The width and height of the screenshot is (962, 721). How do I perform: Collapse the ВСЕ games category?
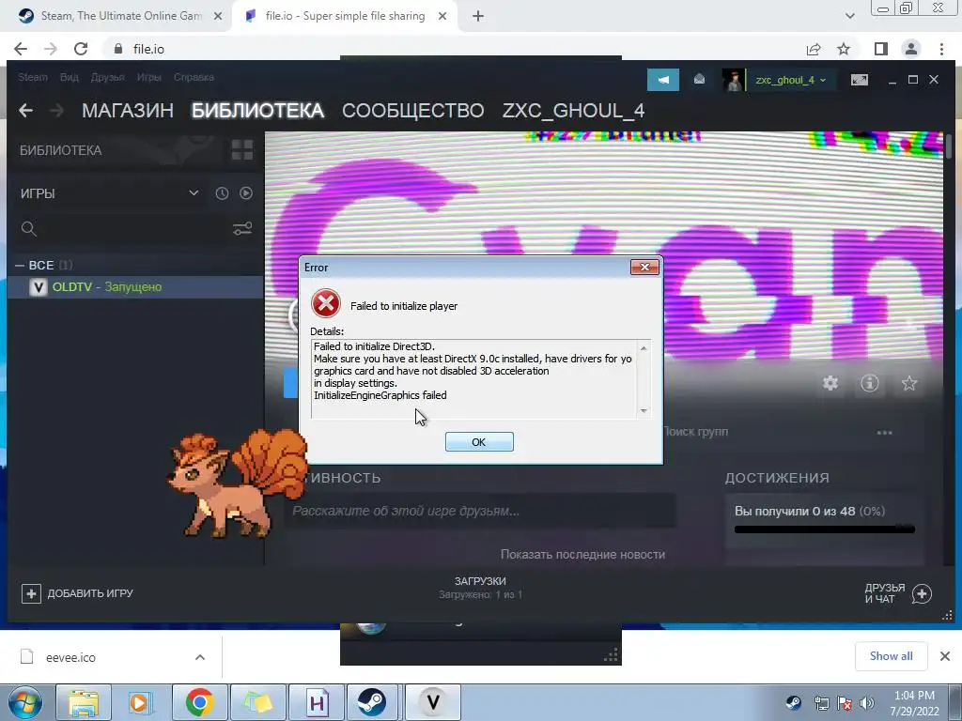(20, 266)
